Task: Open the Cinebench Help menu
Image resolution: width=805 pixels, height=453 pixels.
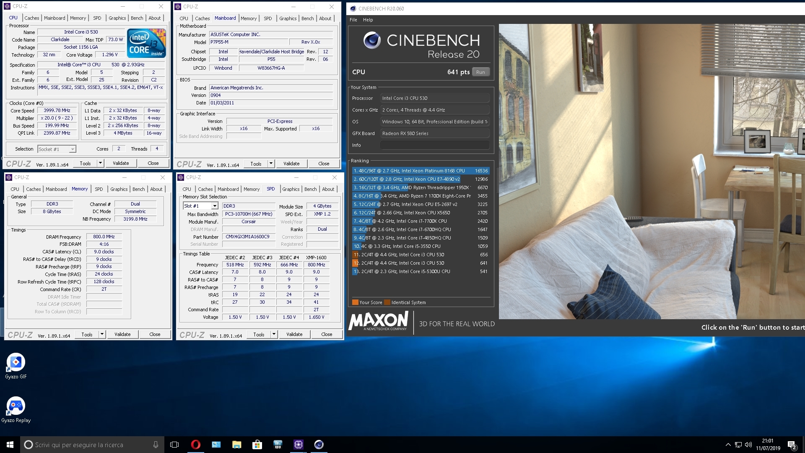Action: pos(368,20)
